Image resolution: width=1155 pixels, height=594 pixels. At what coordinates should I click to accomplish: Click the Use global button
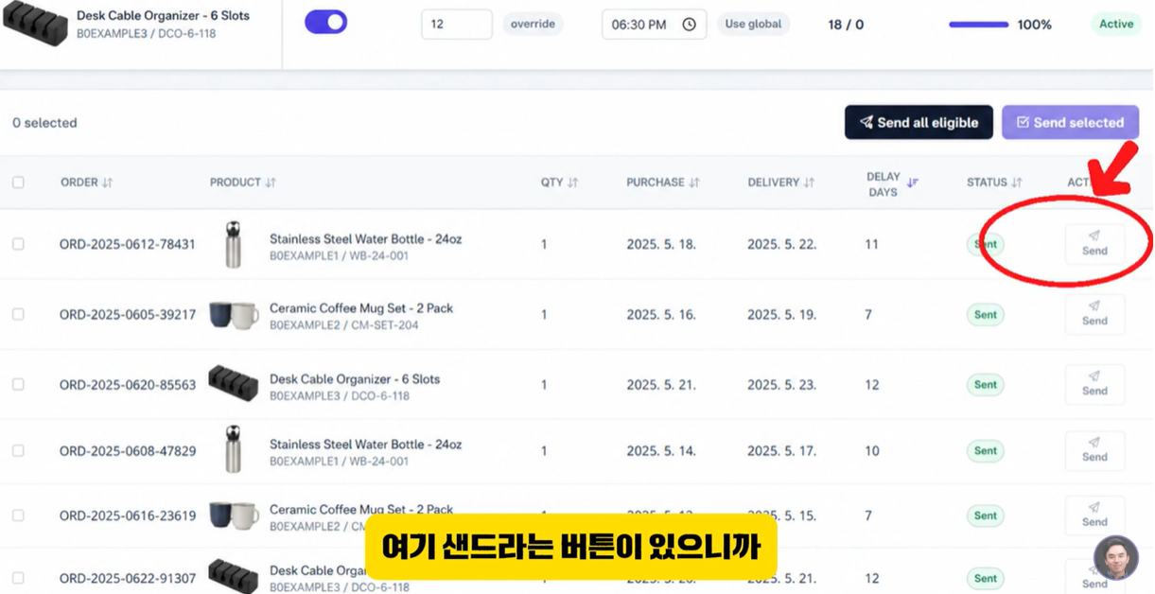click(753, 24)
